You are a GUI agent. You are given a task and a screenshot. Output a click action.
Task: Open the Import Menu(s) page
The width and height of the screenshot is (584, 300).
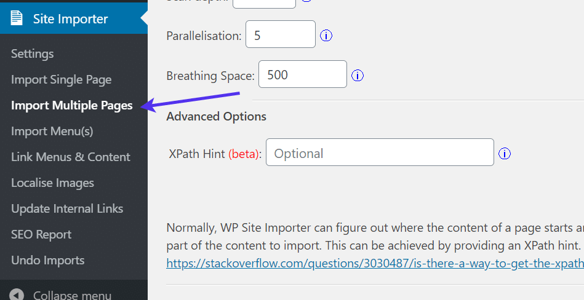[x=52, y=132]
